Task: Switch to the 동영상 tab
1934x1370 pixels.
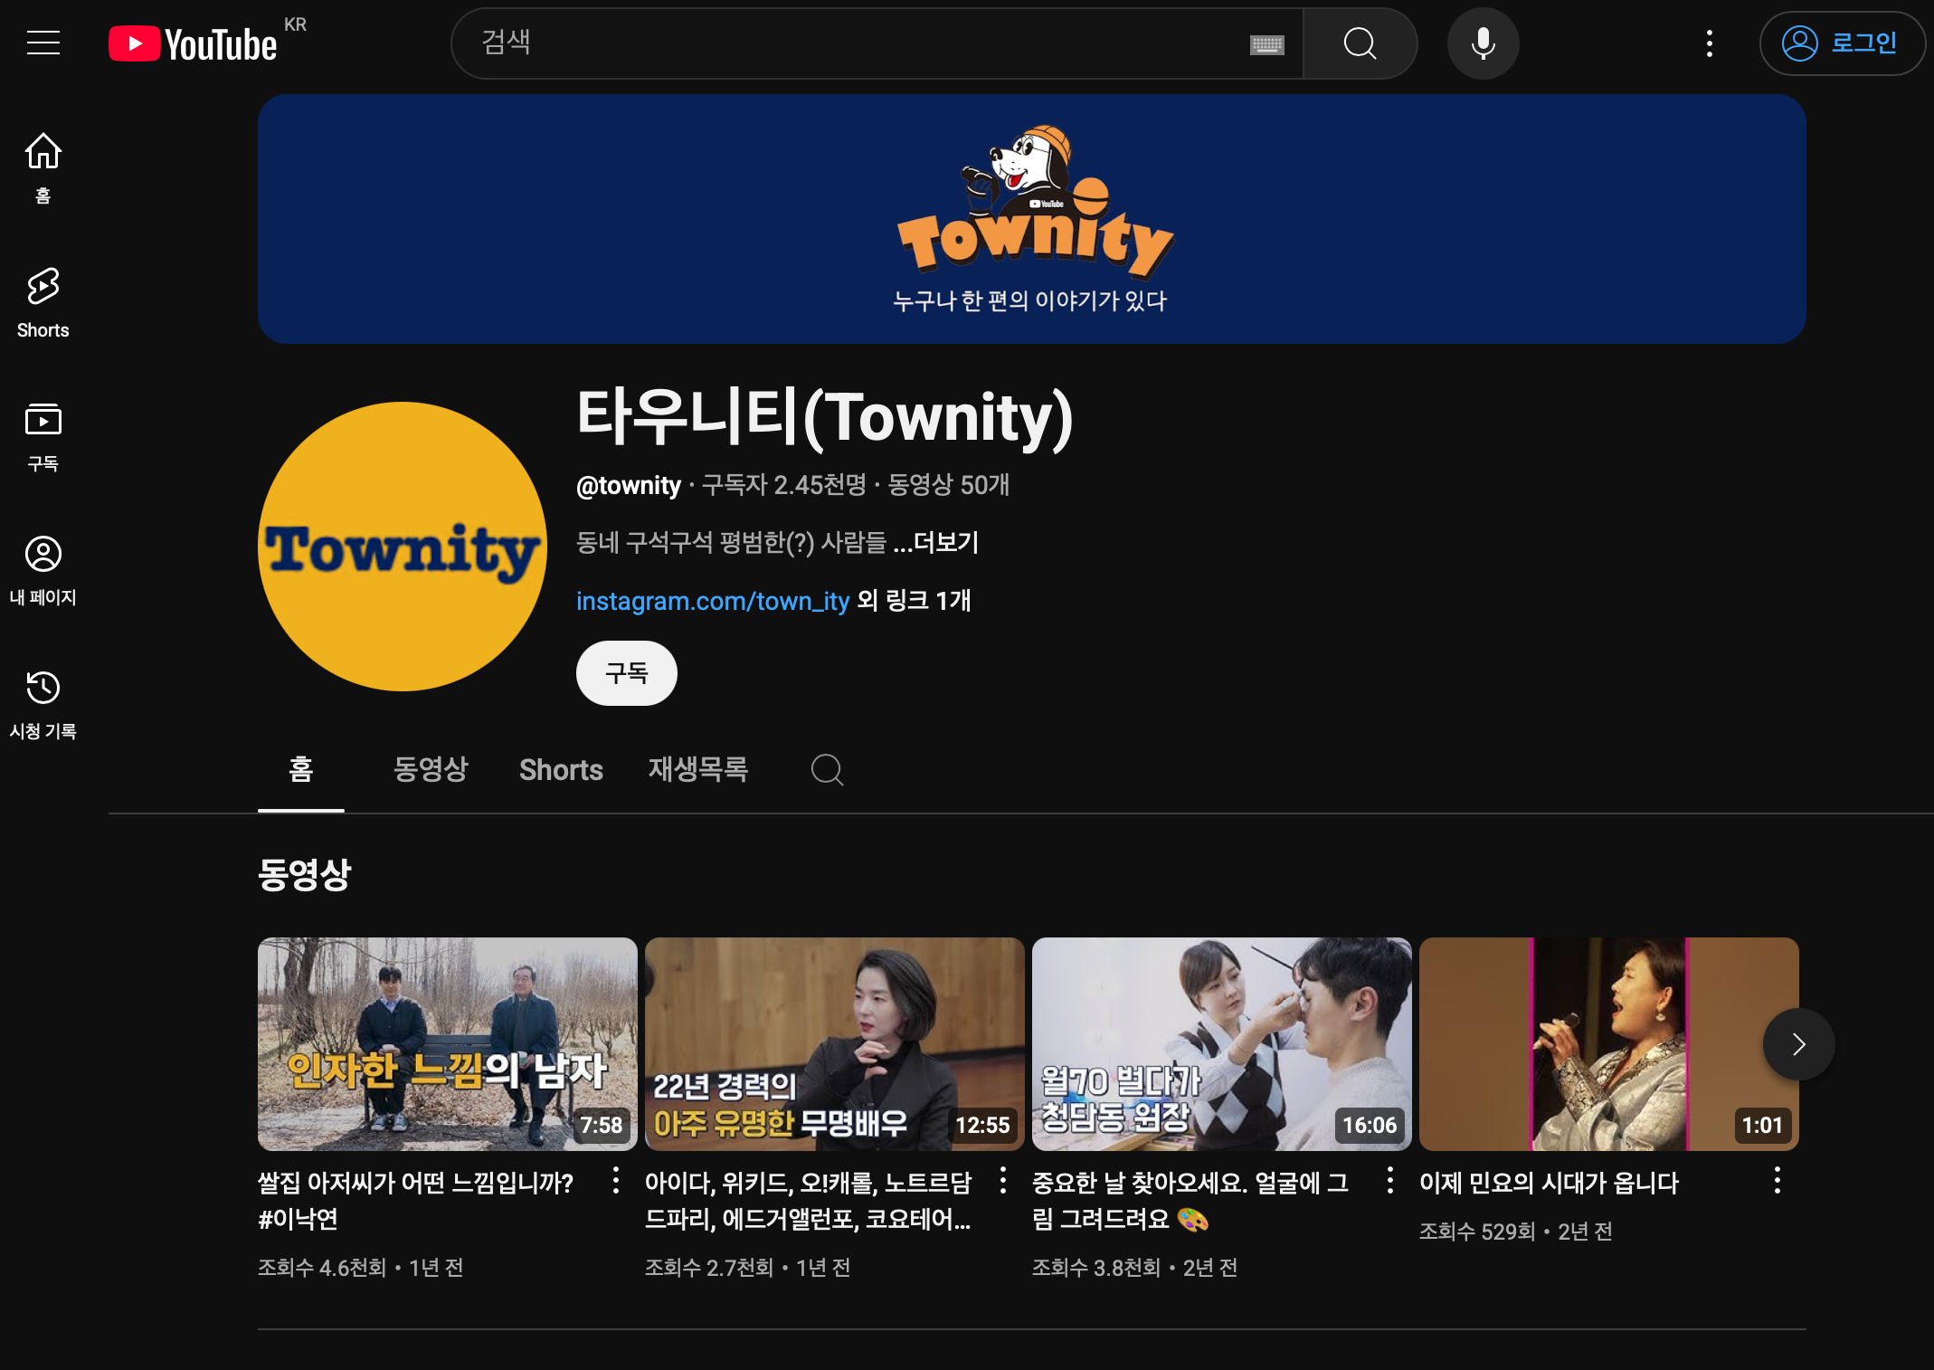Action: coord(431,770)
